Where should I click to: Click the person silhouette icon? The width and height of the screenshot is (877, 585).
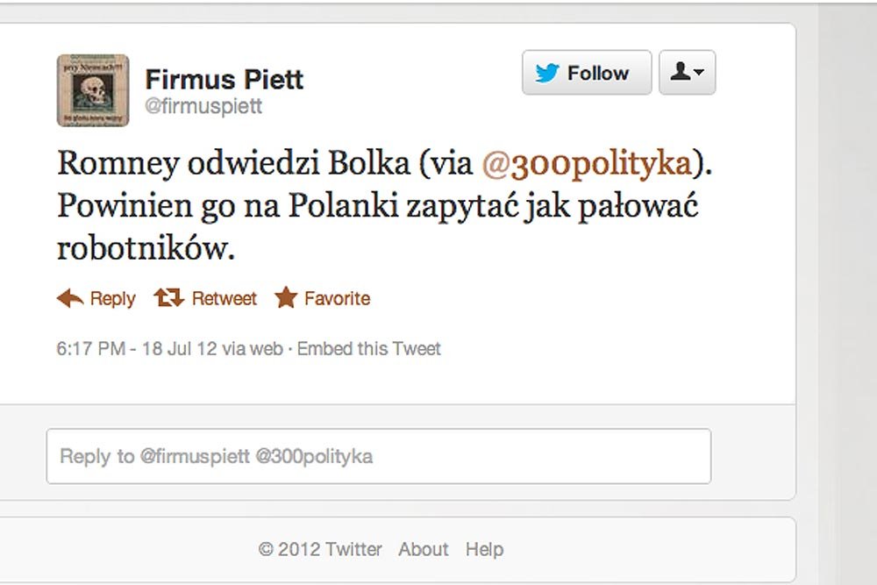click(680, 72)
